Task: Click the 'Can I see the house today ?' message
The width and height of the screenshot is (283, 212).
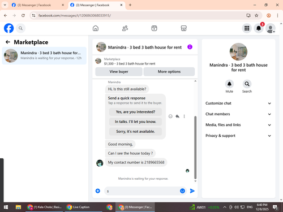Action: pyautogui.click(x=130, y=153)
